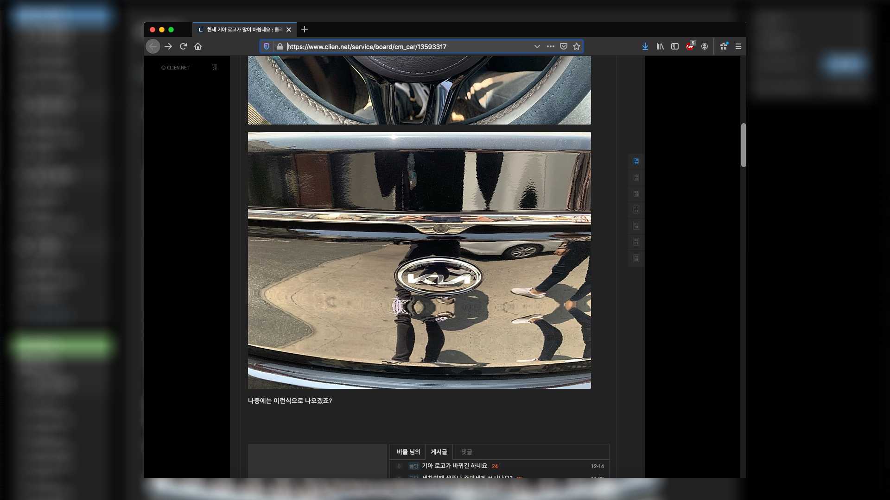Click the Kia logo trunk photo
The width and height of the screenshot is (890, 500).
coord(419,260)
